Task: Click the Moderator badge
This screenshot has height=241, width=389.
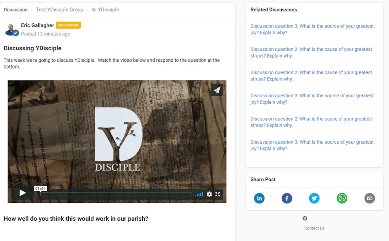Action: 68,25
